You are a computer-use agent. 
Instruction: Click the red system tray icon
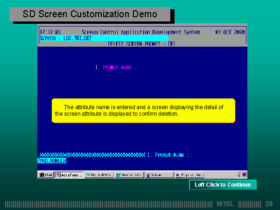244,175
